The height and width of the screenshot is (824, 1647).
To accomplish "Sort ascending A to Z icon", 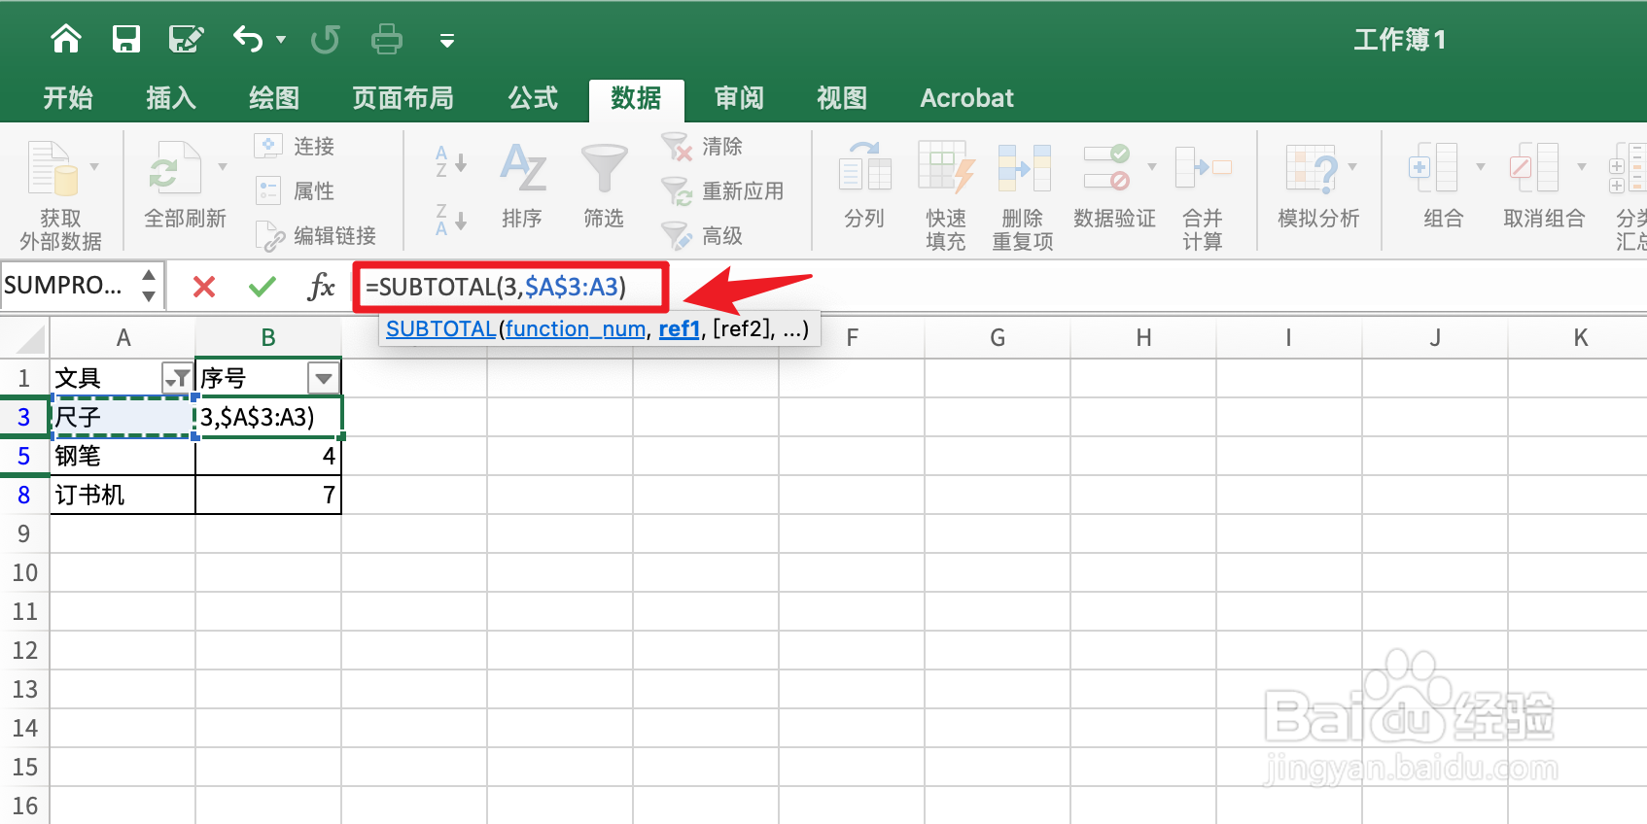I will point(451,161).
